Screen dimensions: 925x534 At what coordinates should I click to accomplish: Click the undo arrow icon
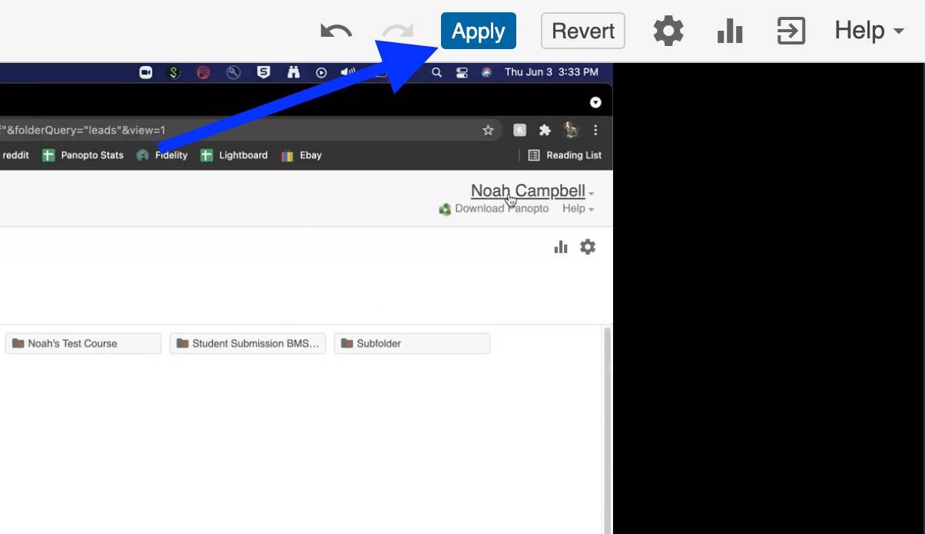(x=336, y=31)
